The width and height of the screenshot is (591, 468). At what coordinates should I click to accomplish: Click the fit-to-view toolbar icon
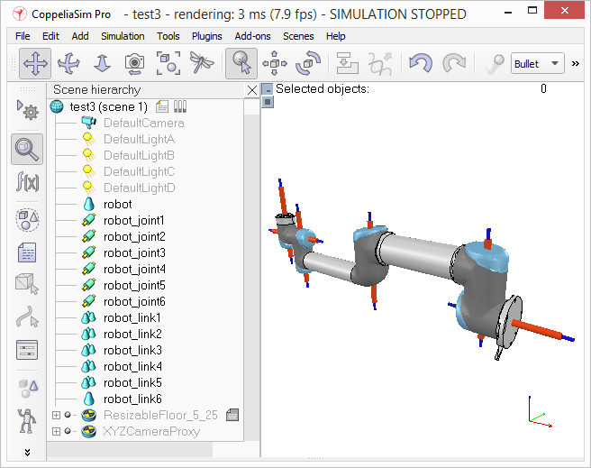(168, 63)
